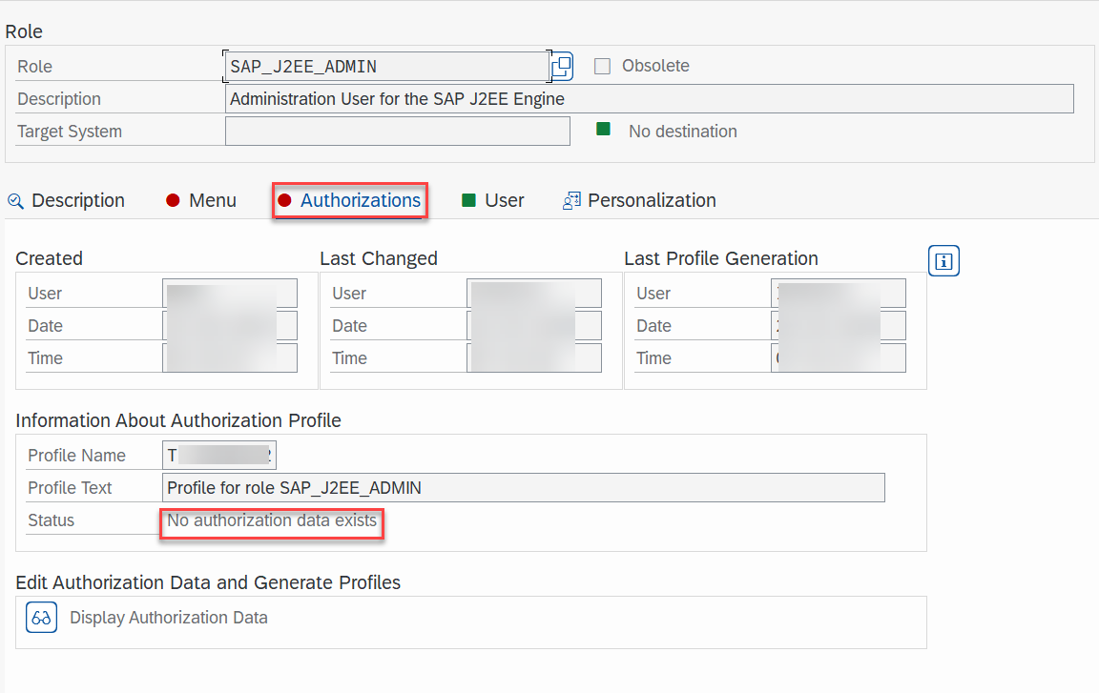The height and width of the screenshot is (693, 1099).
Task: Click the magnifier icon on Description tab
Action: (15, 201)
